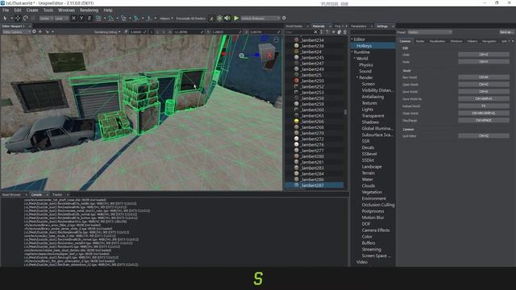Select highlighted material _lambert287

314,185
